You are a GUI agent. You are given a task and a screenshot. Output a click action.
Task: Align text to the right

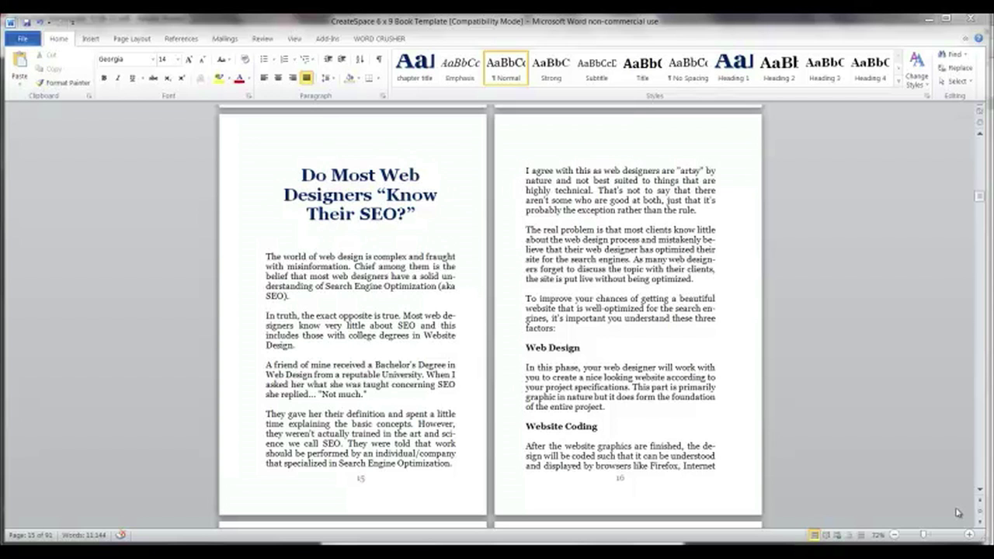(292, 78)
